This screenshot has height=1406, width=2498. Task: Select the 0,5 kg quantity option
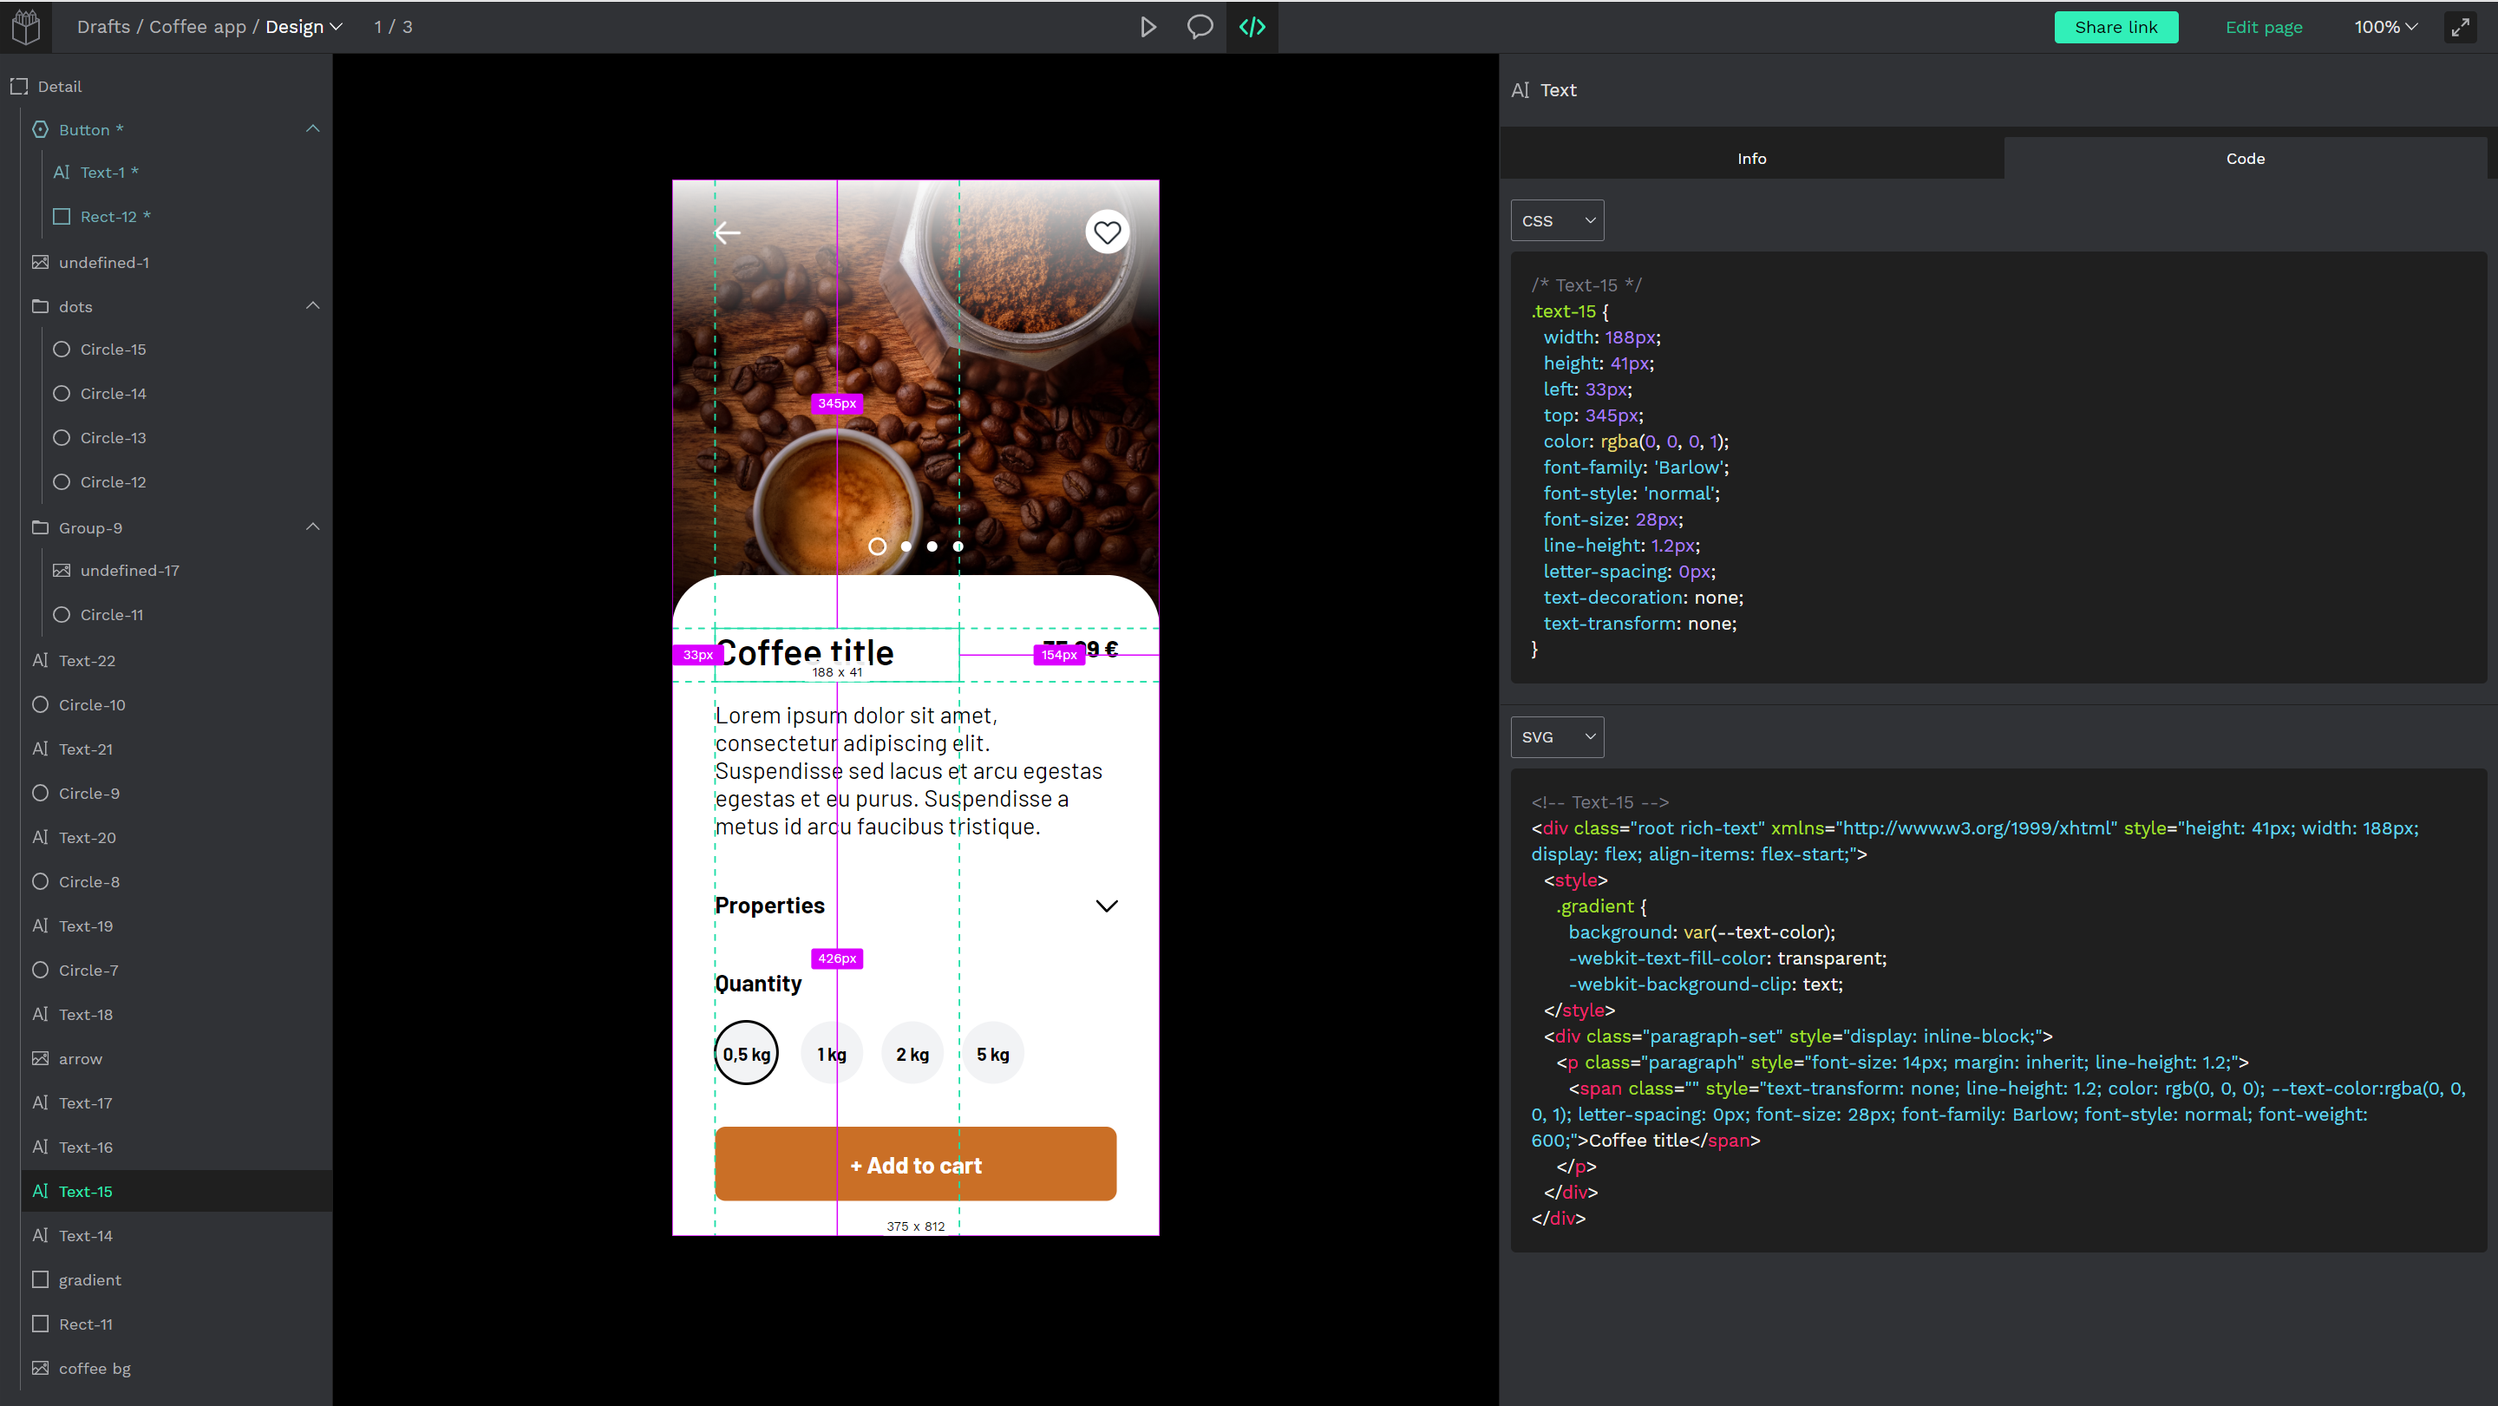(746, 1054)
